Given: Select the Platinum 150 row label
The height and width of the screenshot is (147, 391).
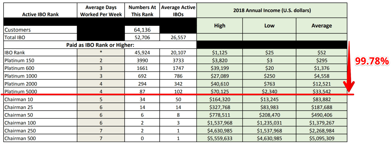Looking at the screenshot, I should pyautogui.click(x=19, y=61).
